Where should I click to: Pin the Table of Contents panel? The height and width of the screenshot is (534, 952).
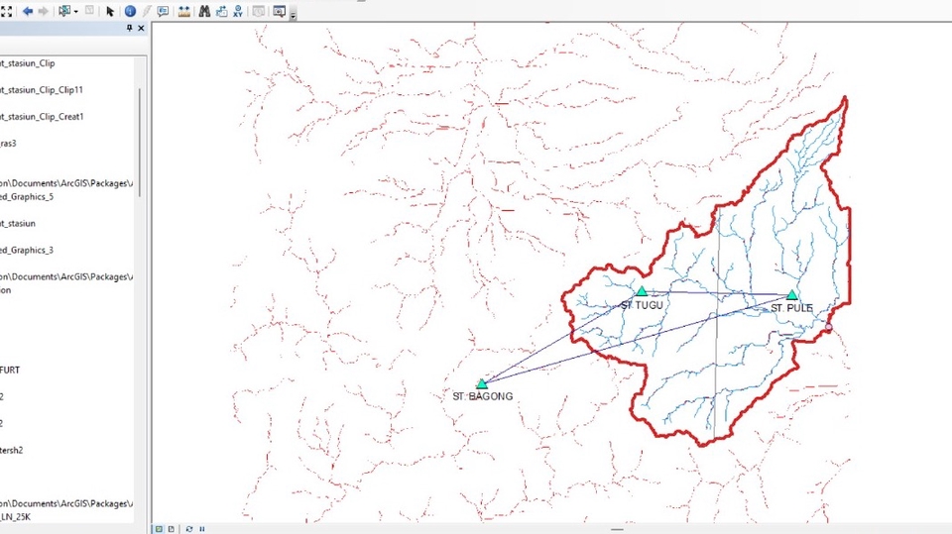[x=129, y=28]
